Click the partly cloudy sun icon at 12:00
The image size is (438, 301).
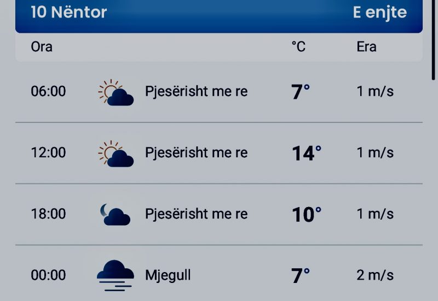click(116, 154)
